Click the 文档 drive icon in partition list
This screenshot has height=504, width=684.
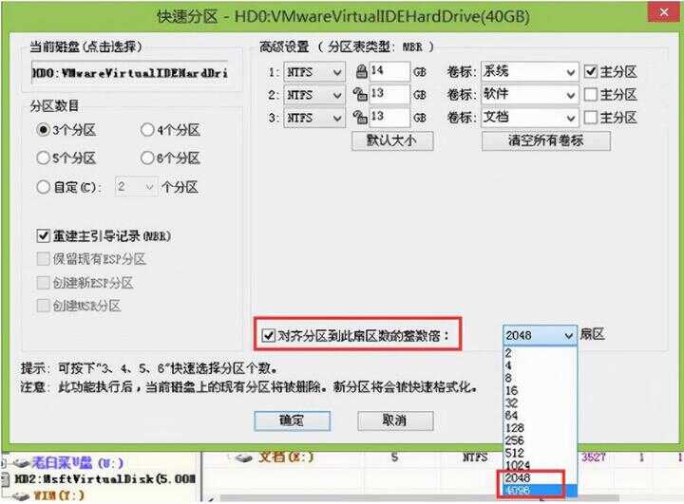pyautogui.click(x=242, y=457)
